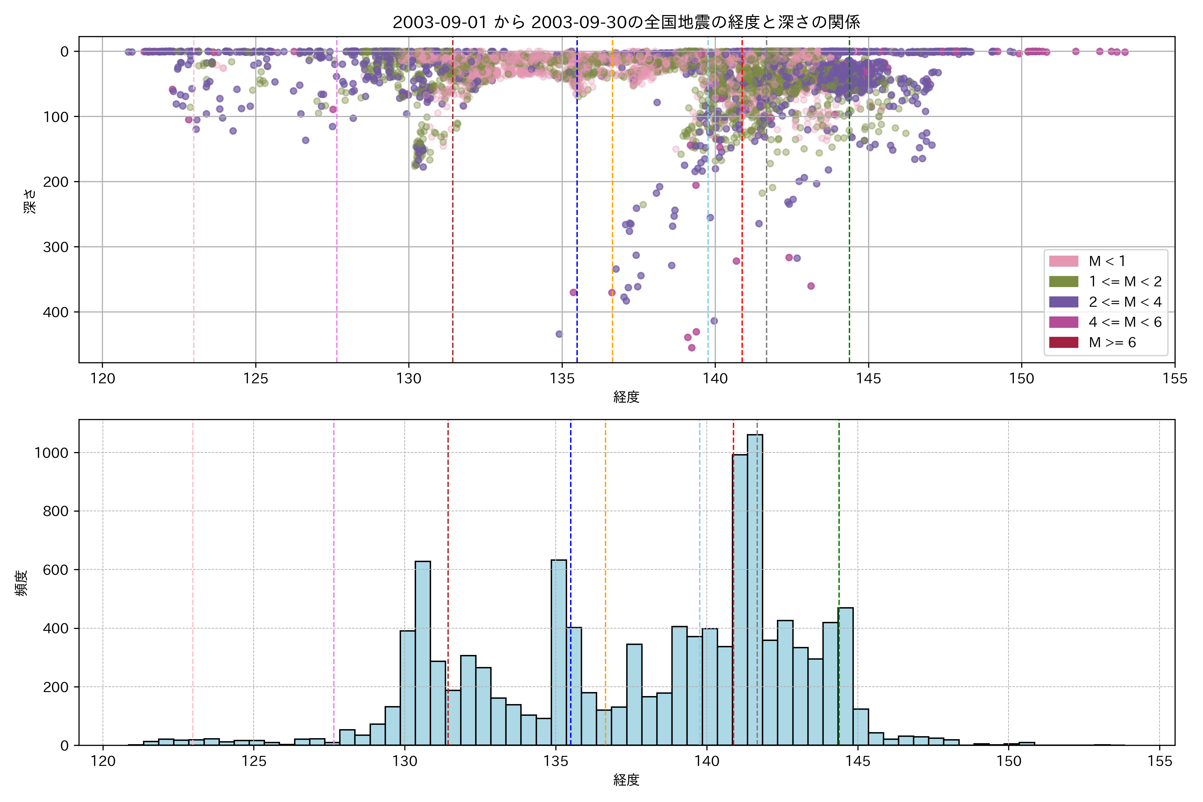Click the chart title at the top
Image resolution: width=1203 pixels, height=802 pixels.
pyautogui.click(x=626, y=22)
